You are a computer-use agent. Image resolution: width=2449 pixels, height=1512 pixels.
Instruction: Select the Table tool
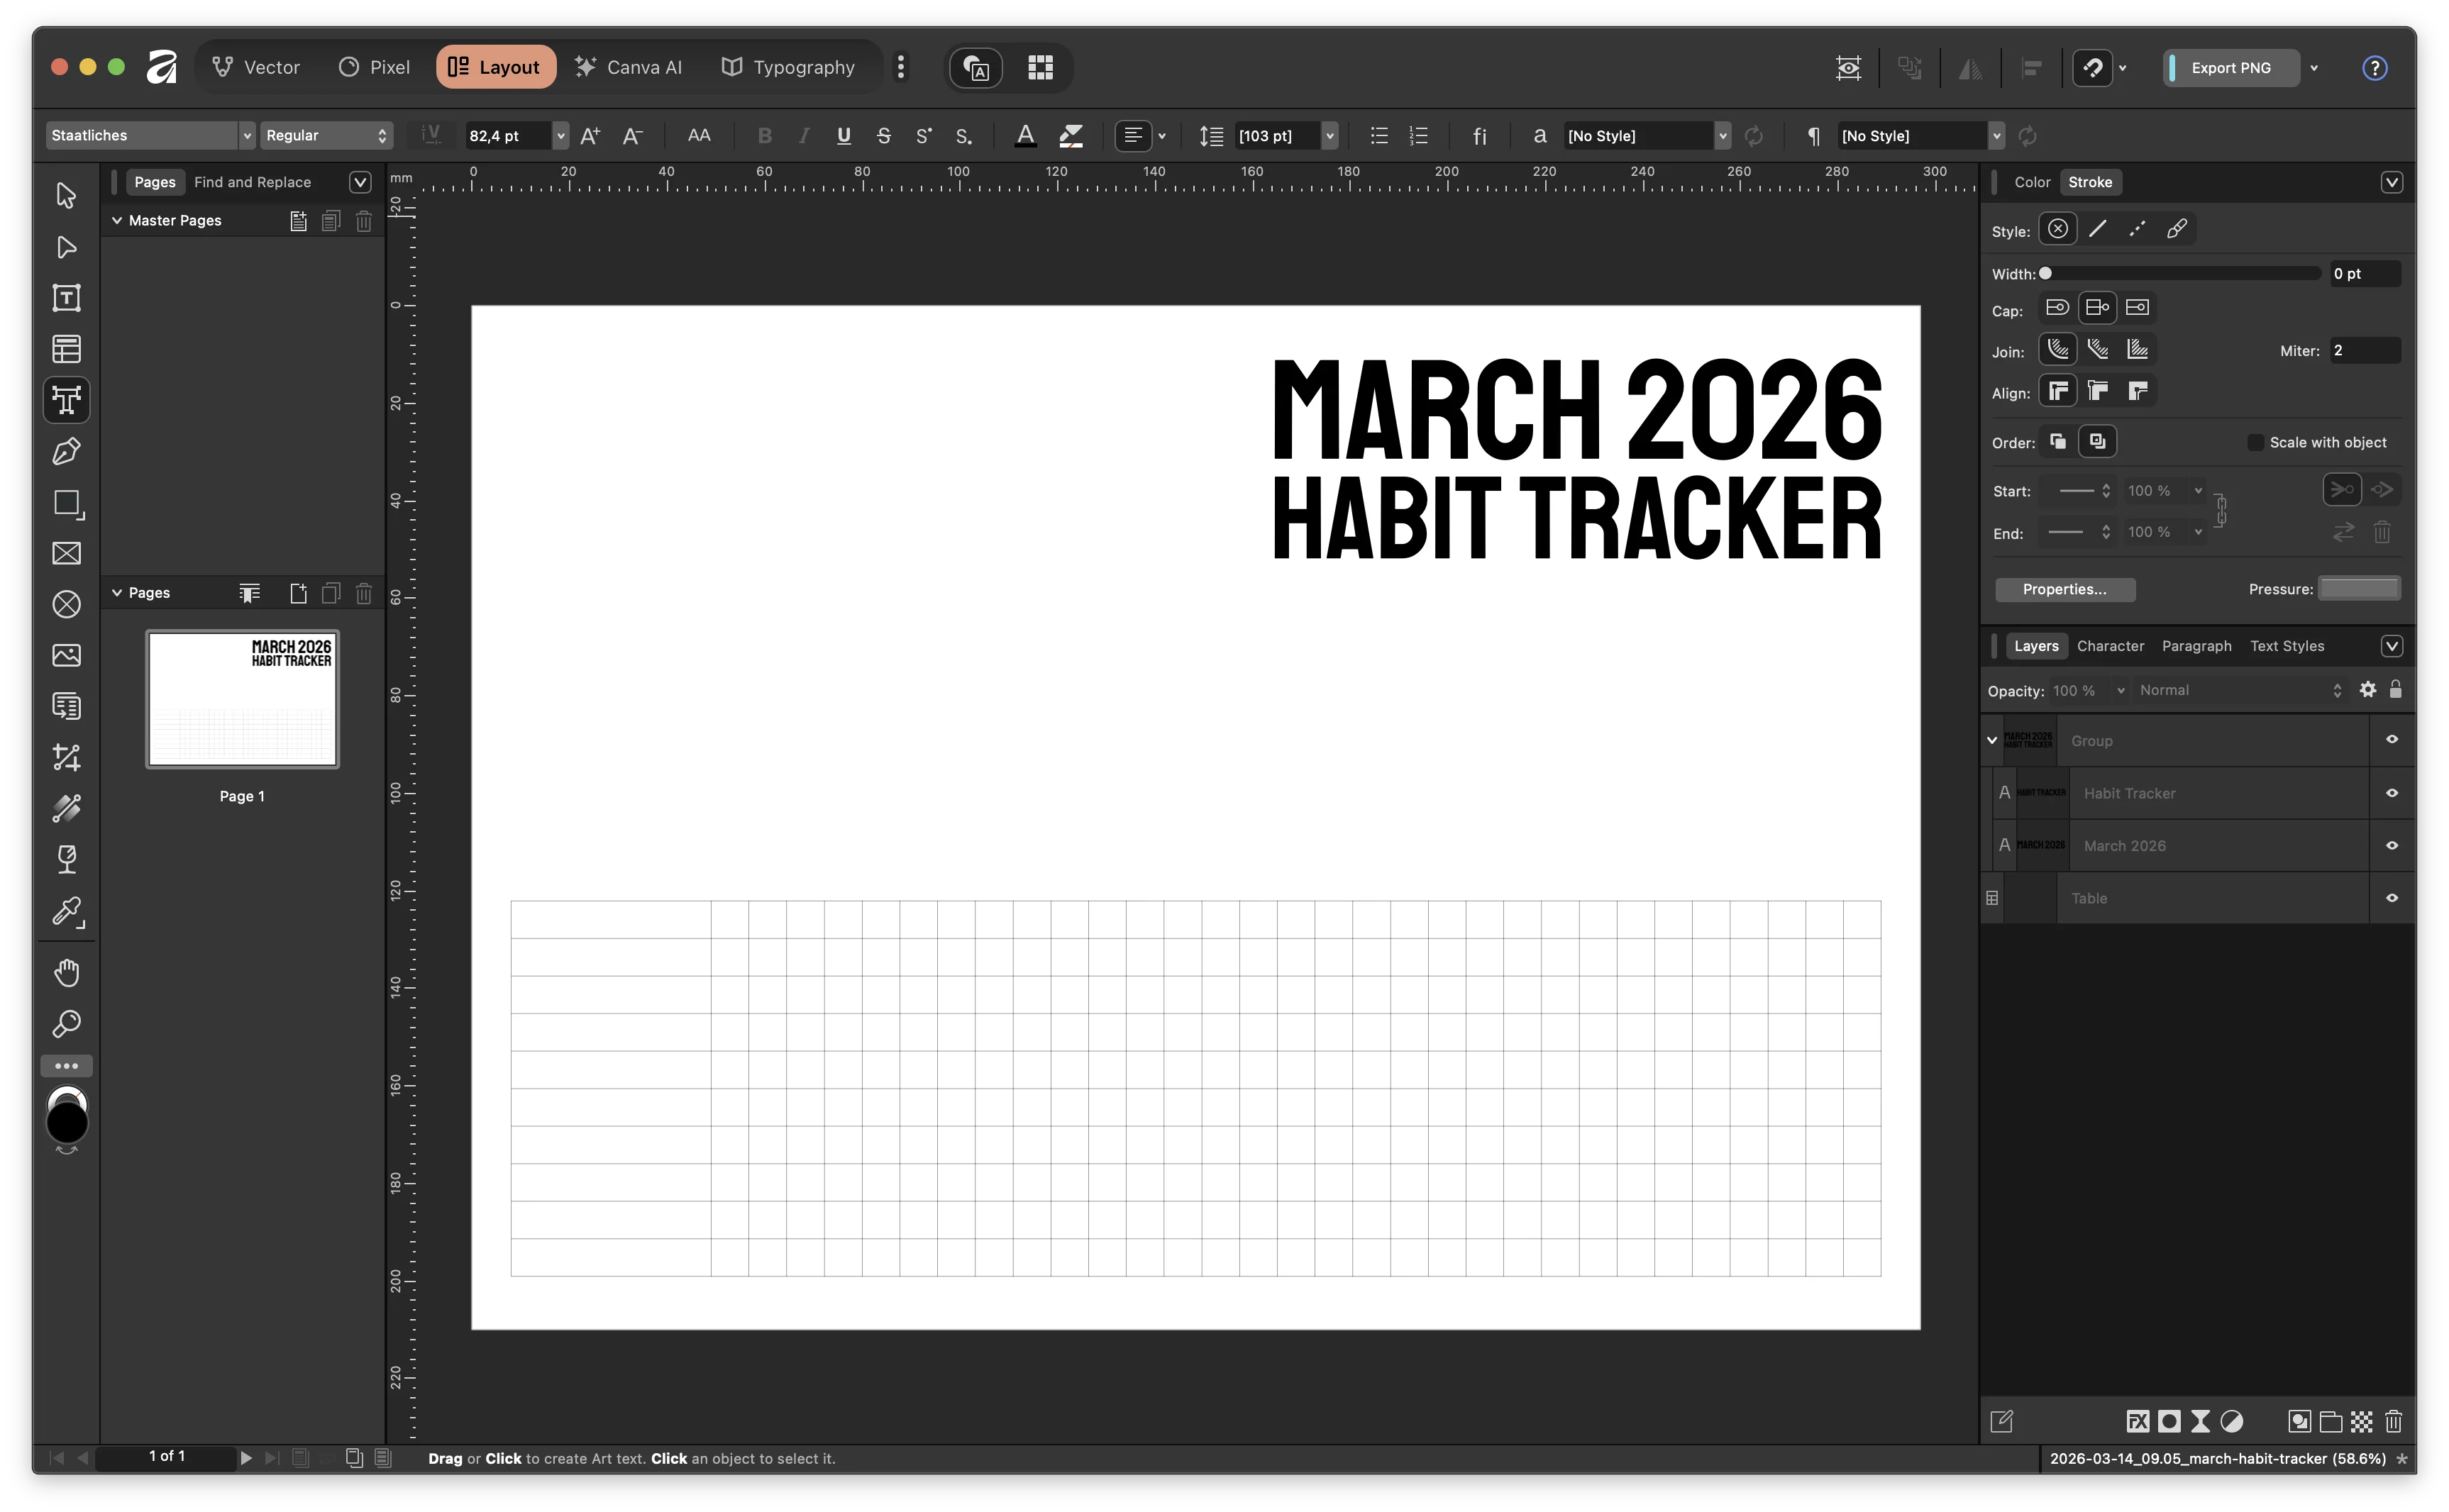(x=66, y=349)
